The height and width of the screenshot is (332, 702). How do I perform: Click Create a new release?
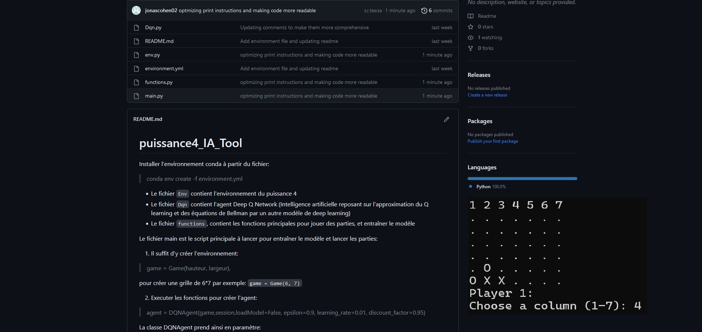[487, 95]
